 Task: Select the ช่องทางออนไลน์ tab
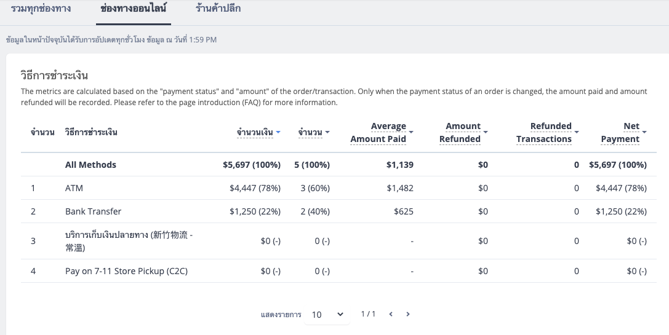[x=134, y=9]
